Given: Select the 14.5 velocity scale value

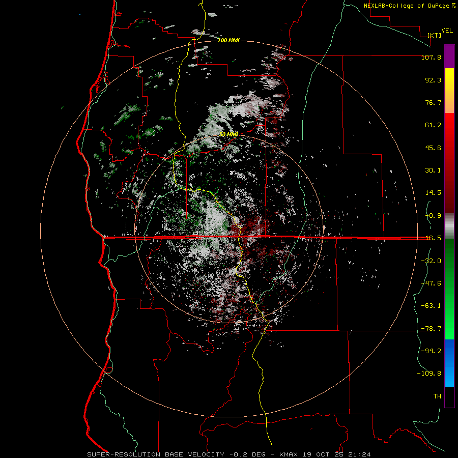Looking at the screenshot, I should click(x=433, y=193).
